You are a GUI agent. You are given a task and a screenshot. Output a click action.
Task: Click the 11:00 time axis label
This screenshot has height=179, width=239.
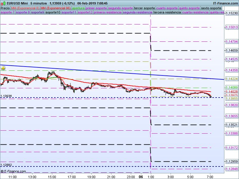pyautogui.click(x=13, y=177)
